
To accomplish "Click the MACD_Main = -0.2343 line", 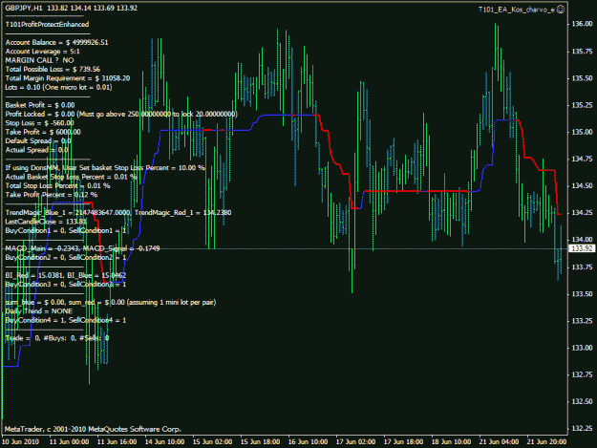I will point(82,248).
